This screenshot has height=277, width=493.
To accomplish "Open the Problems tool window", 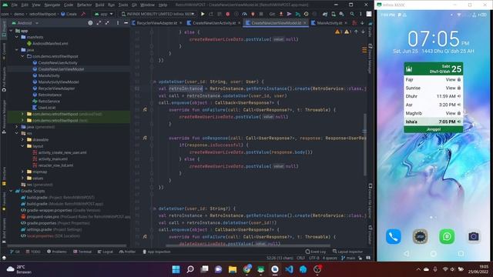I will click(x=57, y=252).
